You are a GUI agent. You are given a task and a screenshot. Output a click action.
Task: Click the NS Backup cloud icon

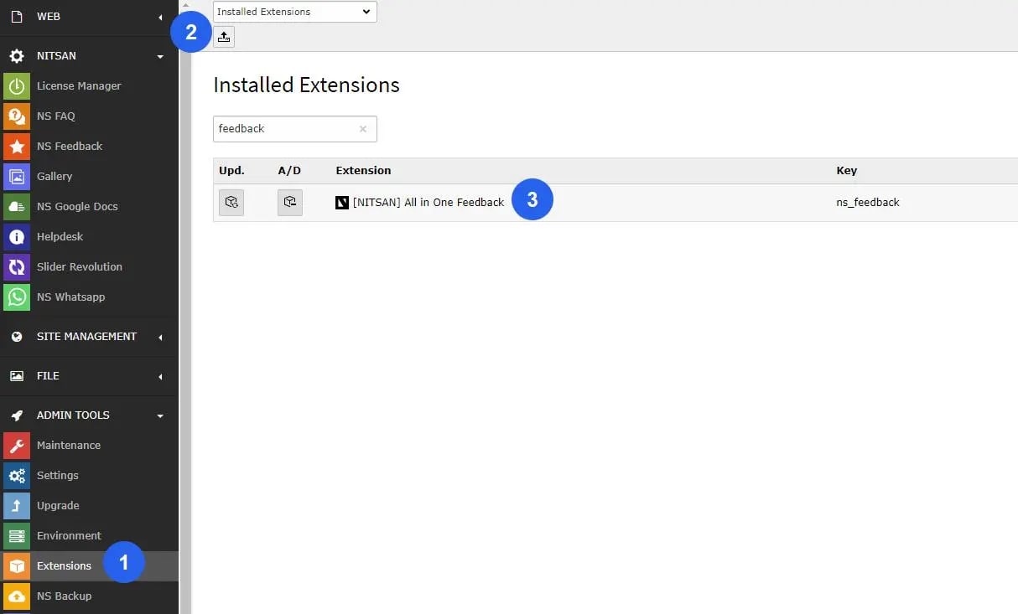point(17,596)
